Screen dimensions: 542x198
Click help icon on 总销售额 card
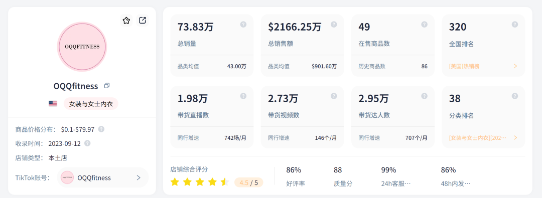[x=334, y=24]
